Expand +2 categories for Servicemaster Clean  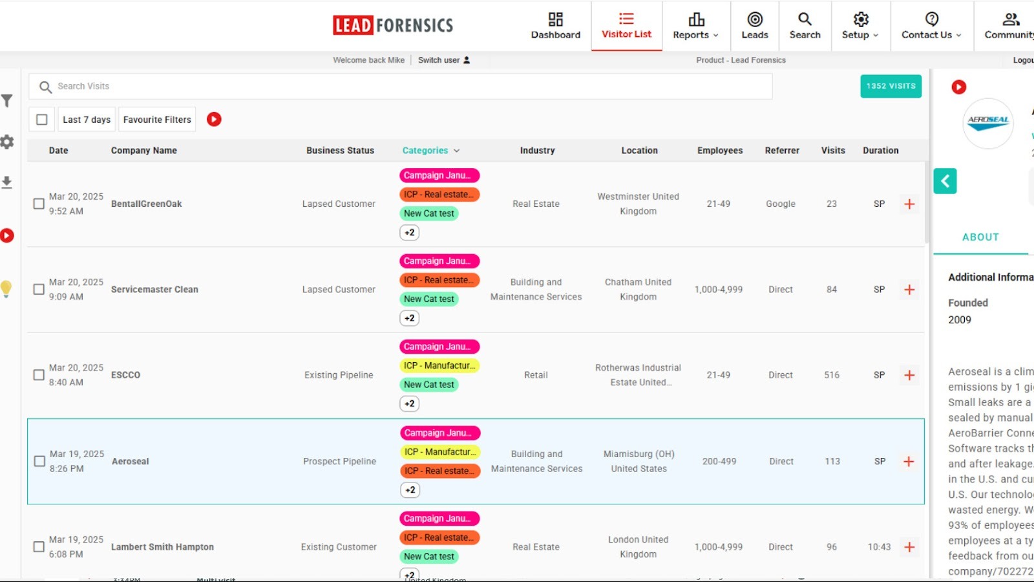tap(410, 318)
